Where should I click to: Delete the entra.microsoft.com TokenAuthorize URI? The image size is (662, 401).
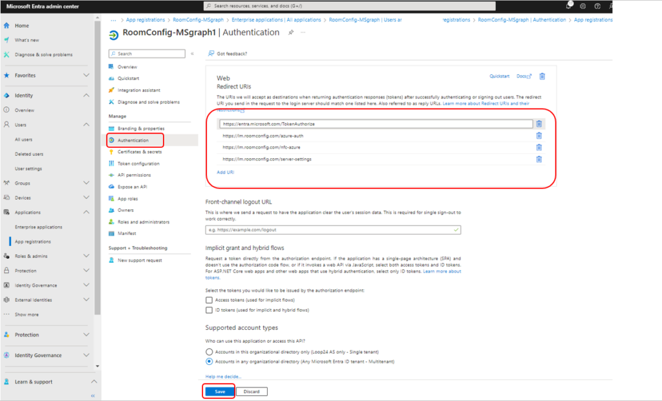[539, 124]
